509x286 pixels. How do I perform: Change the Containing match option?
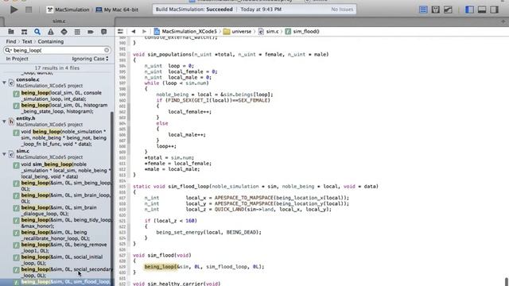(51, 41)
